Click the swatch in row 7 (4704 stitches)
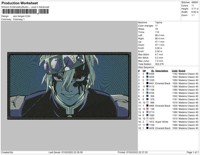Image resolution: width=200 pixels, height=155 pixels. coord(147,93)
